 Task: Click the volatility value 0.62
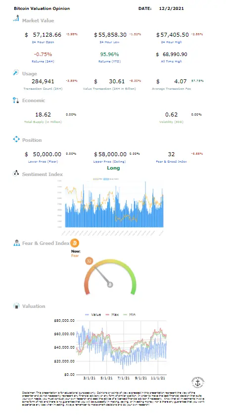(x=171, y=115)
